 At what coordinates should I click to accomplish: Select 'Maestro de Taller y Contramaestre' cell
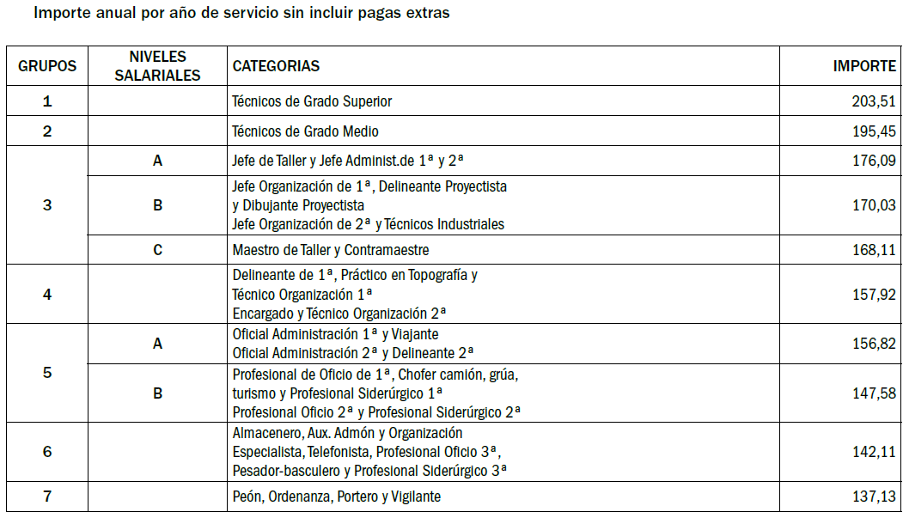point(330,250)
